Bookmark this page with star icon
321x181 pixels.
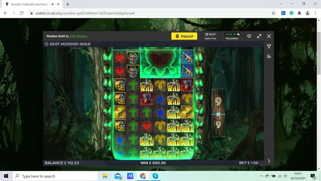pos(273,13)
